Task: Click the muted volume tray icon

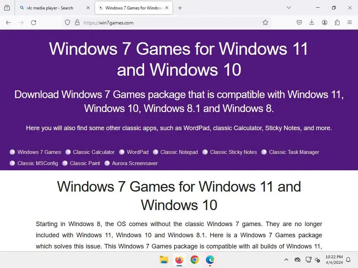Action: 317,260
